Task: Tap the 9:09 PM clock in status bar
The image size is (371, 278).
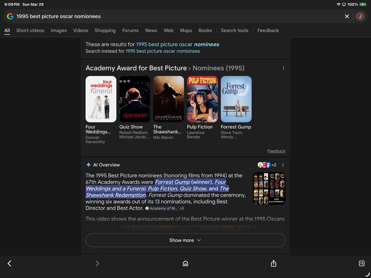Action: point(12,4)
